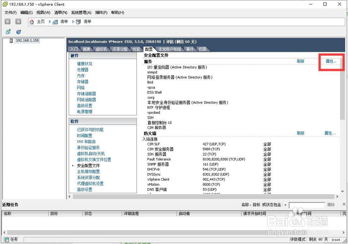The height and width of the screenshot is (244, 348).
Task: Open 处理器 under hardware
Action: pos(82,70)
